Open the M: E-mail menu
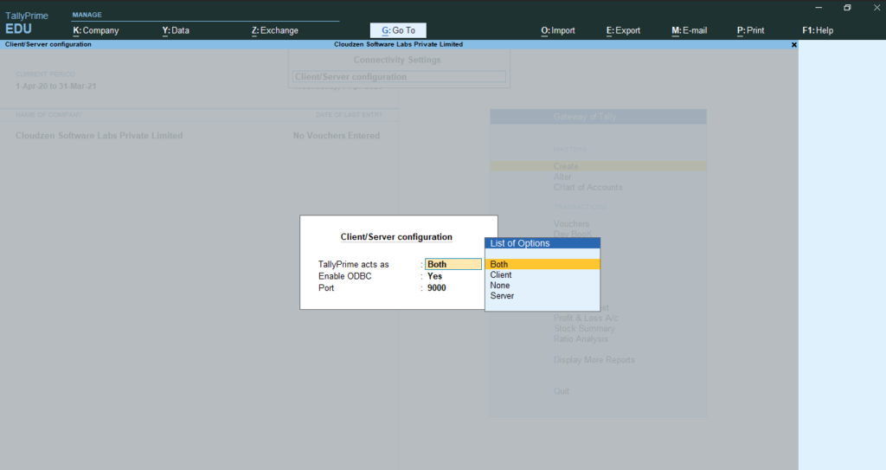Screen dimensions: 886x470 click(690, 30)
